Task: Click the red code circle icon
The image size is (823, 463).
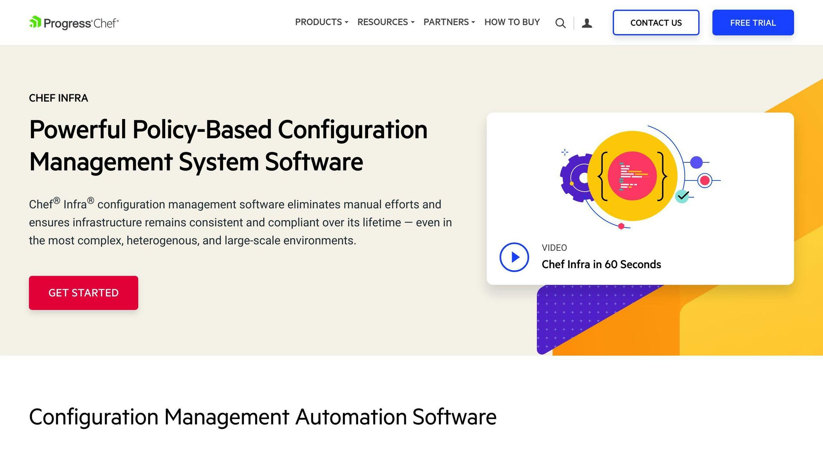Action: pos(632,176)
